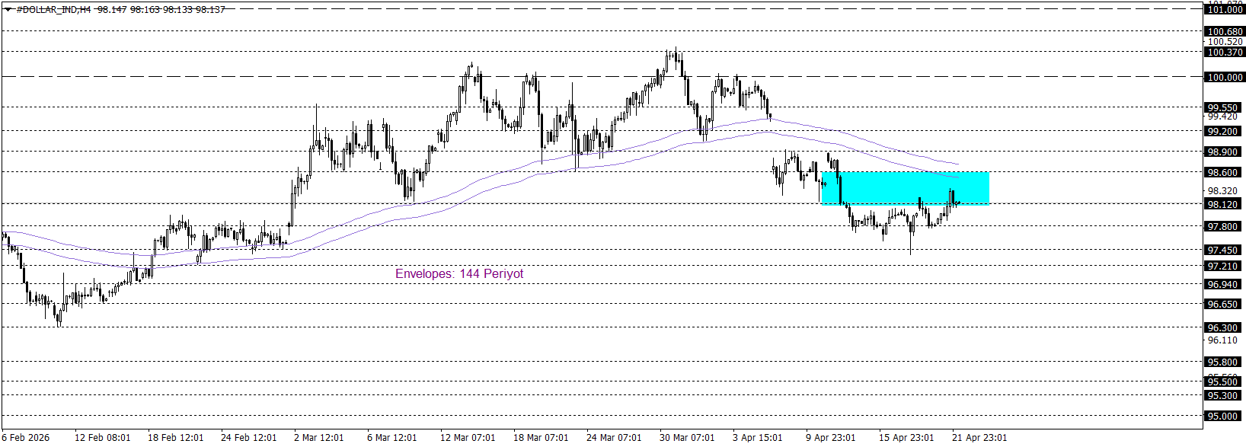This screenshot has height=447, width=1246.
Task: Click the '30 Mar 07:01' time axis label
Action: [687, 438]
